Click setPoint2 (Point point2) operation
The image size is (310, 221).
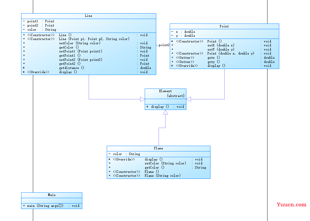[85, 60]
